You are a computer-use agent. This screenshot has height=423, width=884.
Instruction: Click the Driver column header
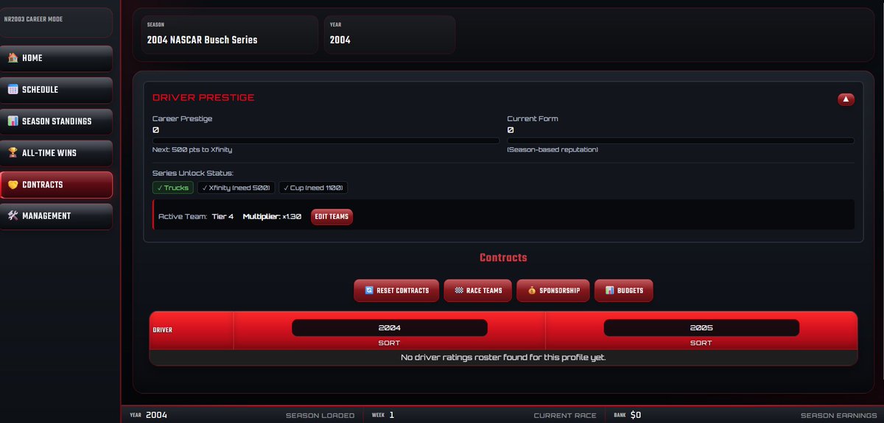click(x=192, y=330)
